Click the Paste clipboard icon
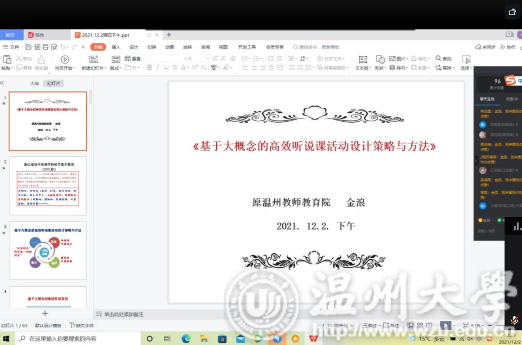The width and height of the screenshot is (522, 345). point(7,60)
